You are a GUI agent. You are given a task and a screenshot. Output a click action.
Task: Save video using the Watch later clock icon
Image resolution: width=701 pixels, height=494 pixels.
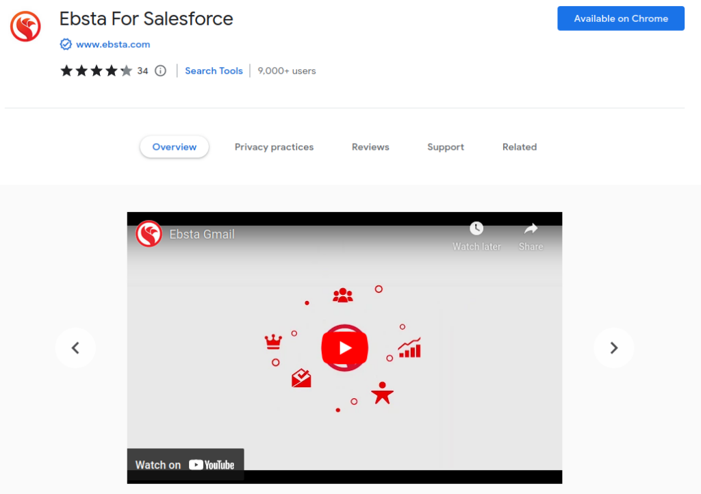click(x=476, y=229)
